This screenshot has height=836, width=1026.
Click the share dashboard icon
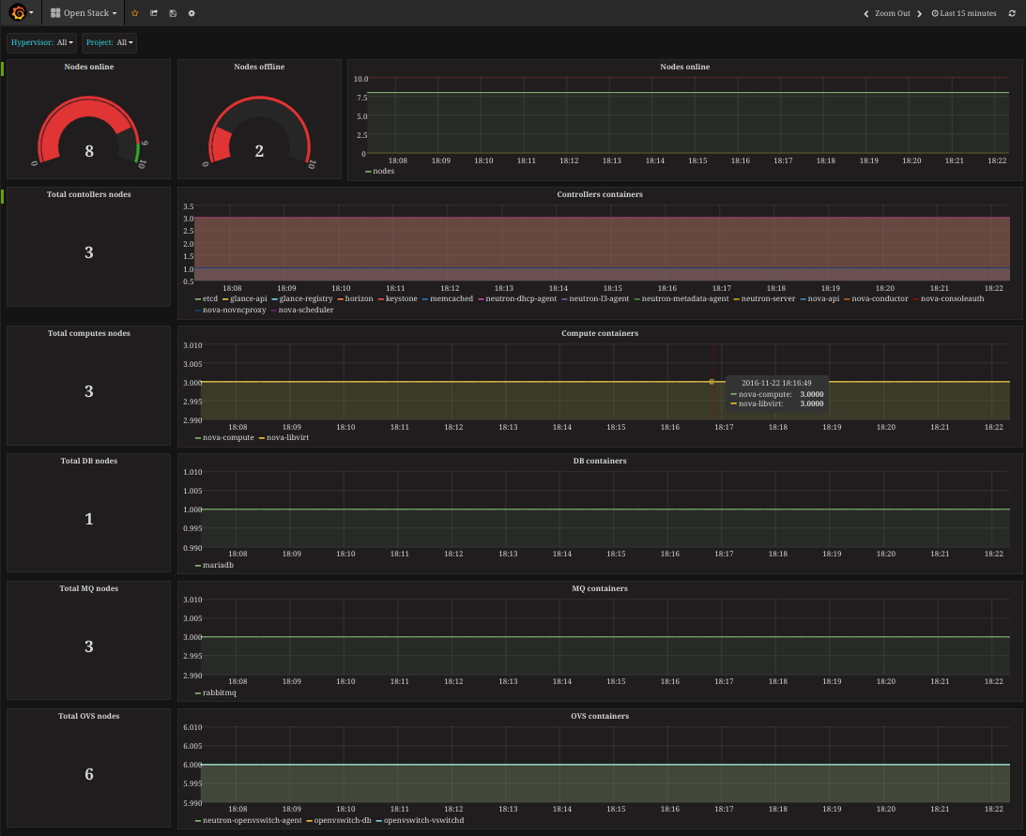[x=154, y=13]
